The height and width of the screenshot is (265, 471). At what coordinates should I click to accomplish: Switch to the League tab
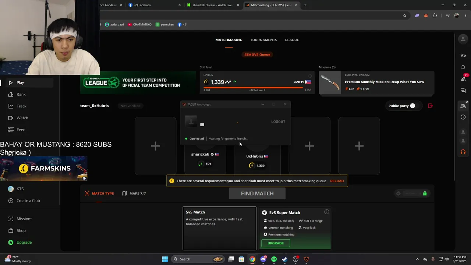click(x=292, y=40)
